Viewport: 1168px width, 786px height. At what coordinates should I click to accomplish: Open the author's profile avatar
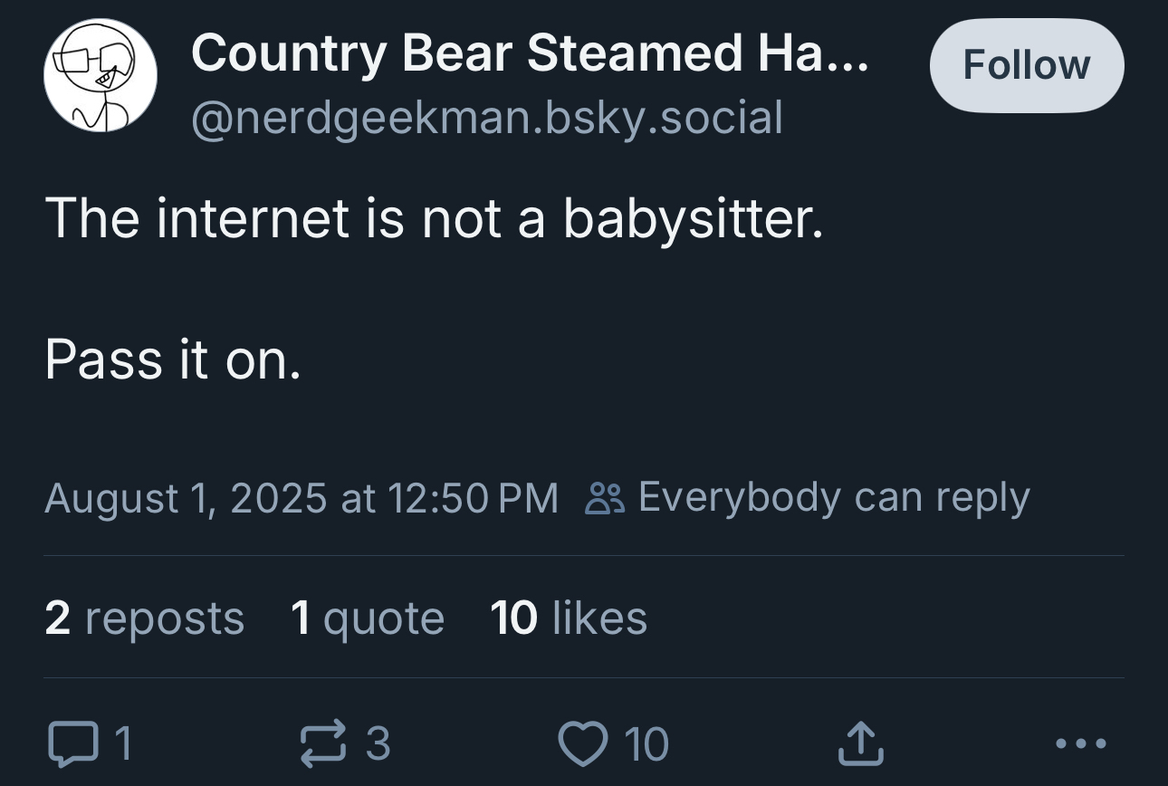pos(100,75)
